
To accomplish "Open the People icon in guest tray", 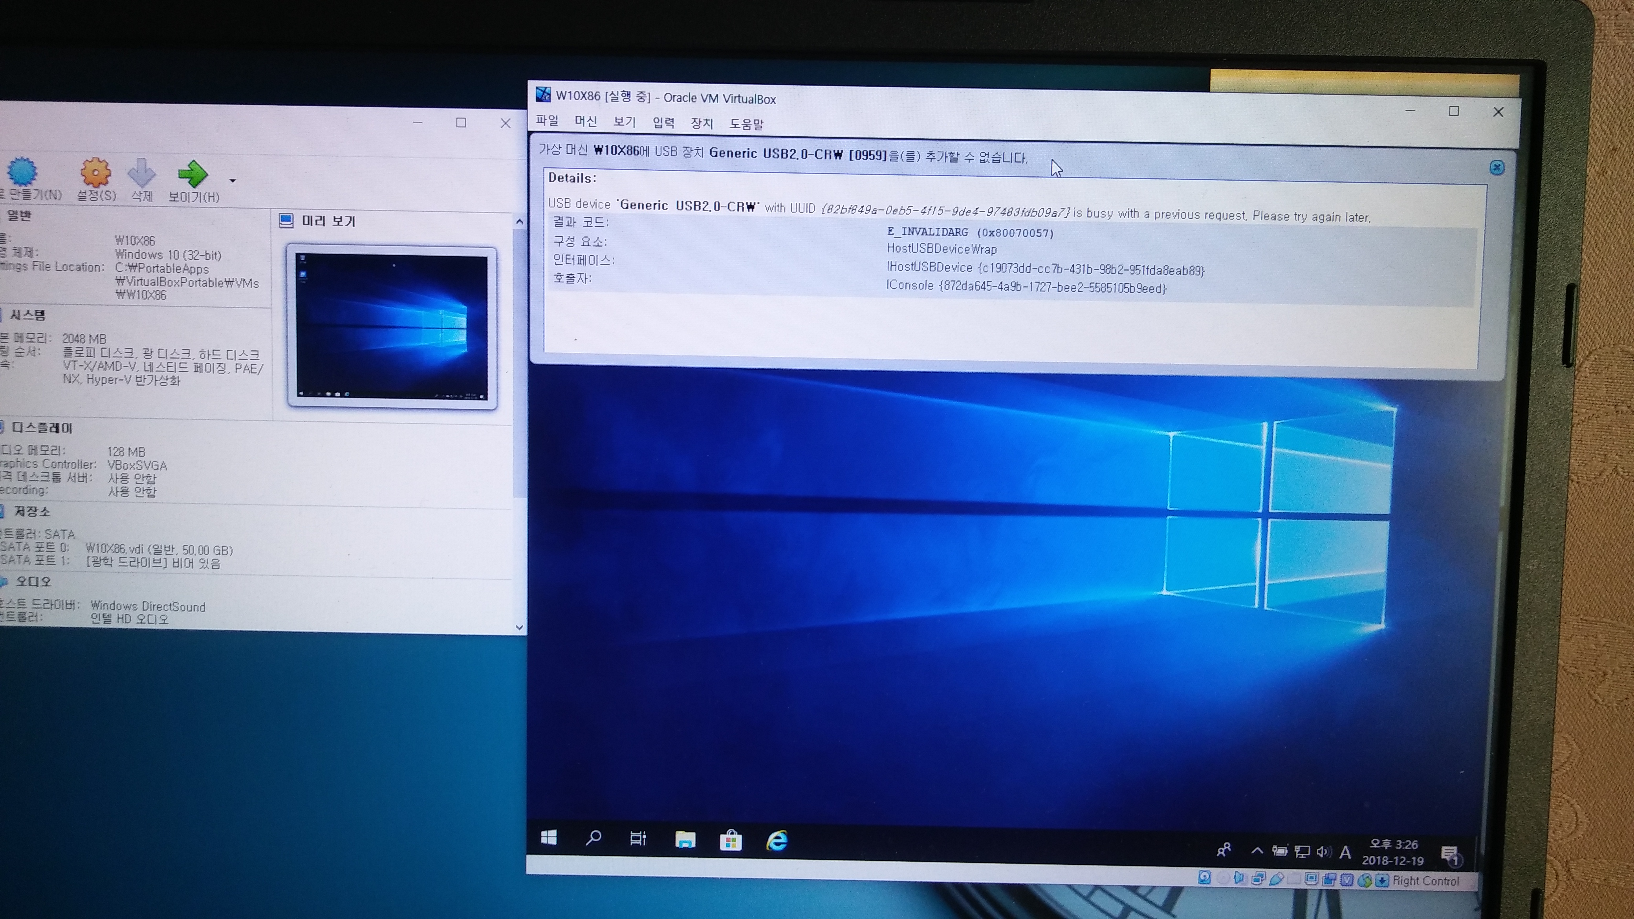I will [1224, 849].
